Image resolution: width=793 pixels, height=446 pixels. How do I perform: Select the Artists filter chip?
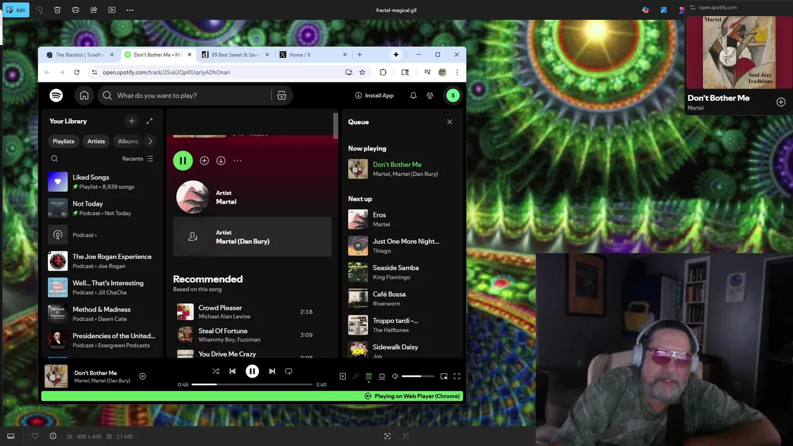[96, 141]
